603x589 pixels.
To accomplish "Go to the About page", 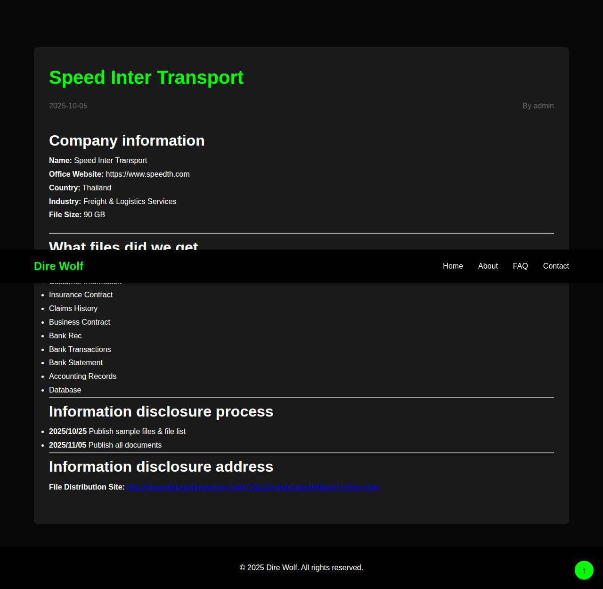I will point(488,266).
